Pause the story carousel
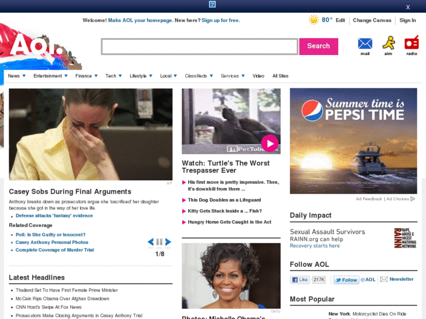426x319 pixels. (159, 242)
